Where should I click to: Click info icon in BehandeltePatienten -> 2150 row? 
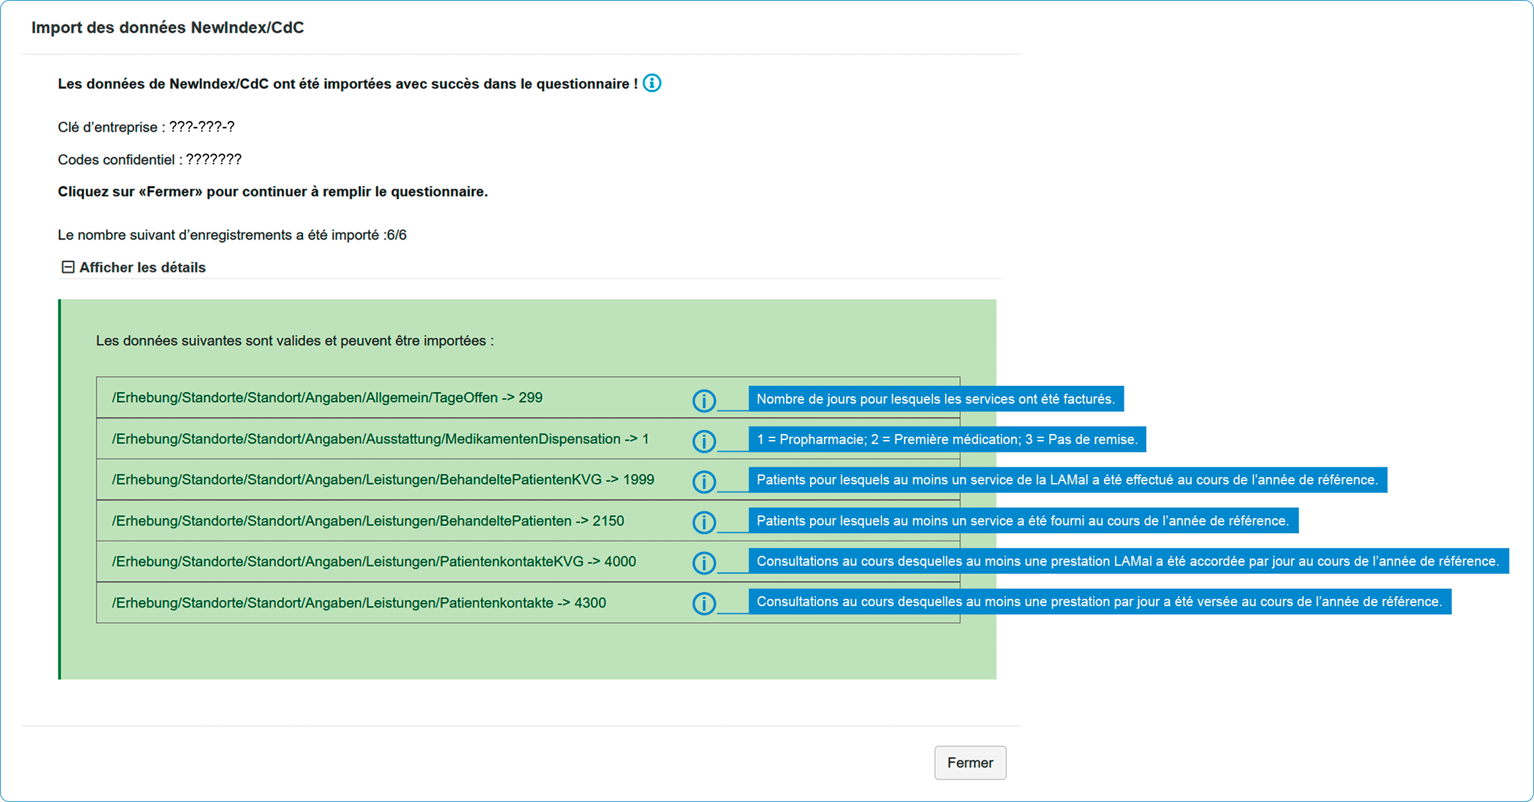pyautogui.click(x=703, y=523)
